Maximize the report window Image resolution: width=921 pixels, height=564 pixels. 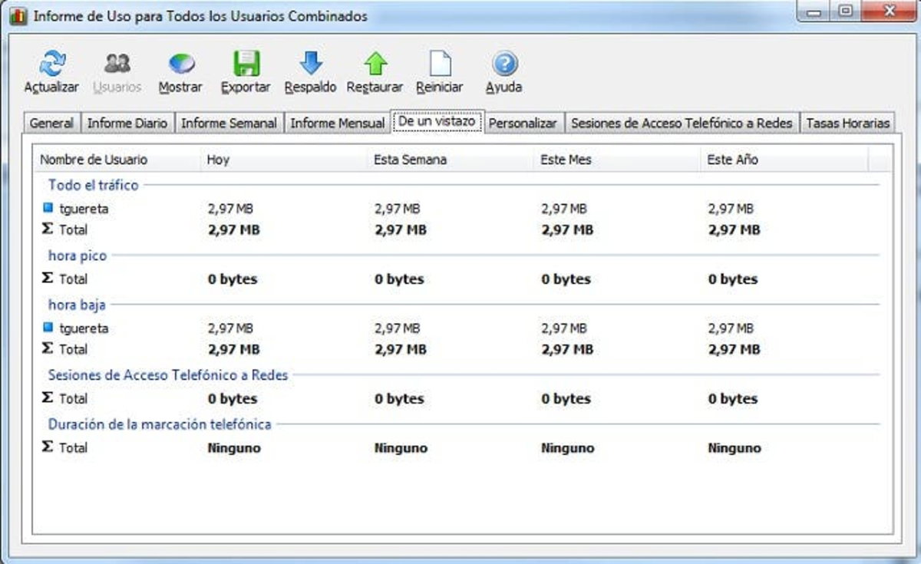tap(846, 11)
